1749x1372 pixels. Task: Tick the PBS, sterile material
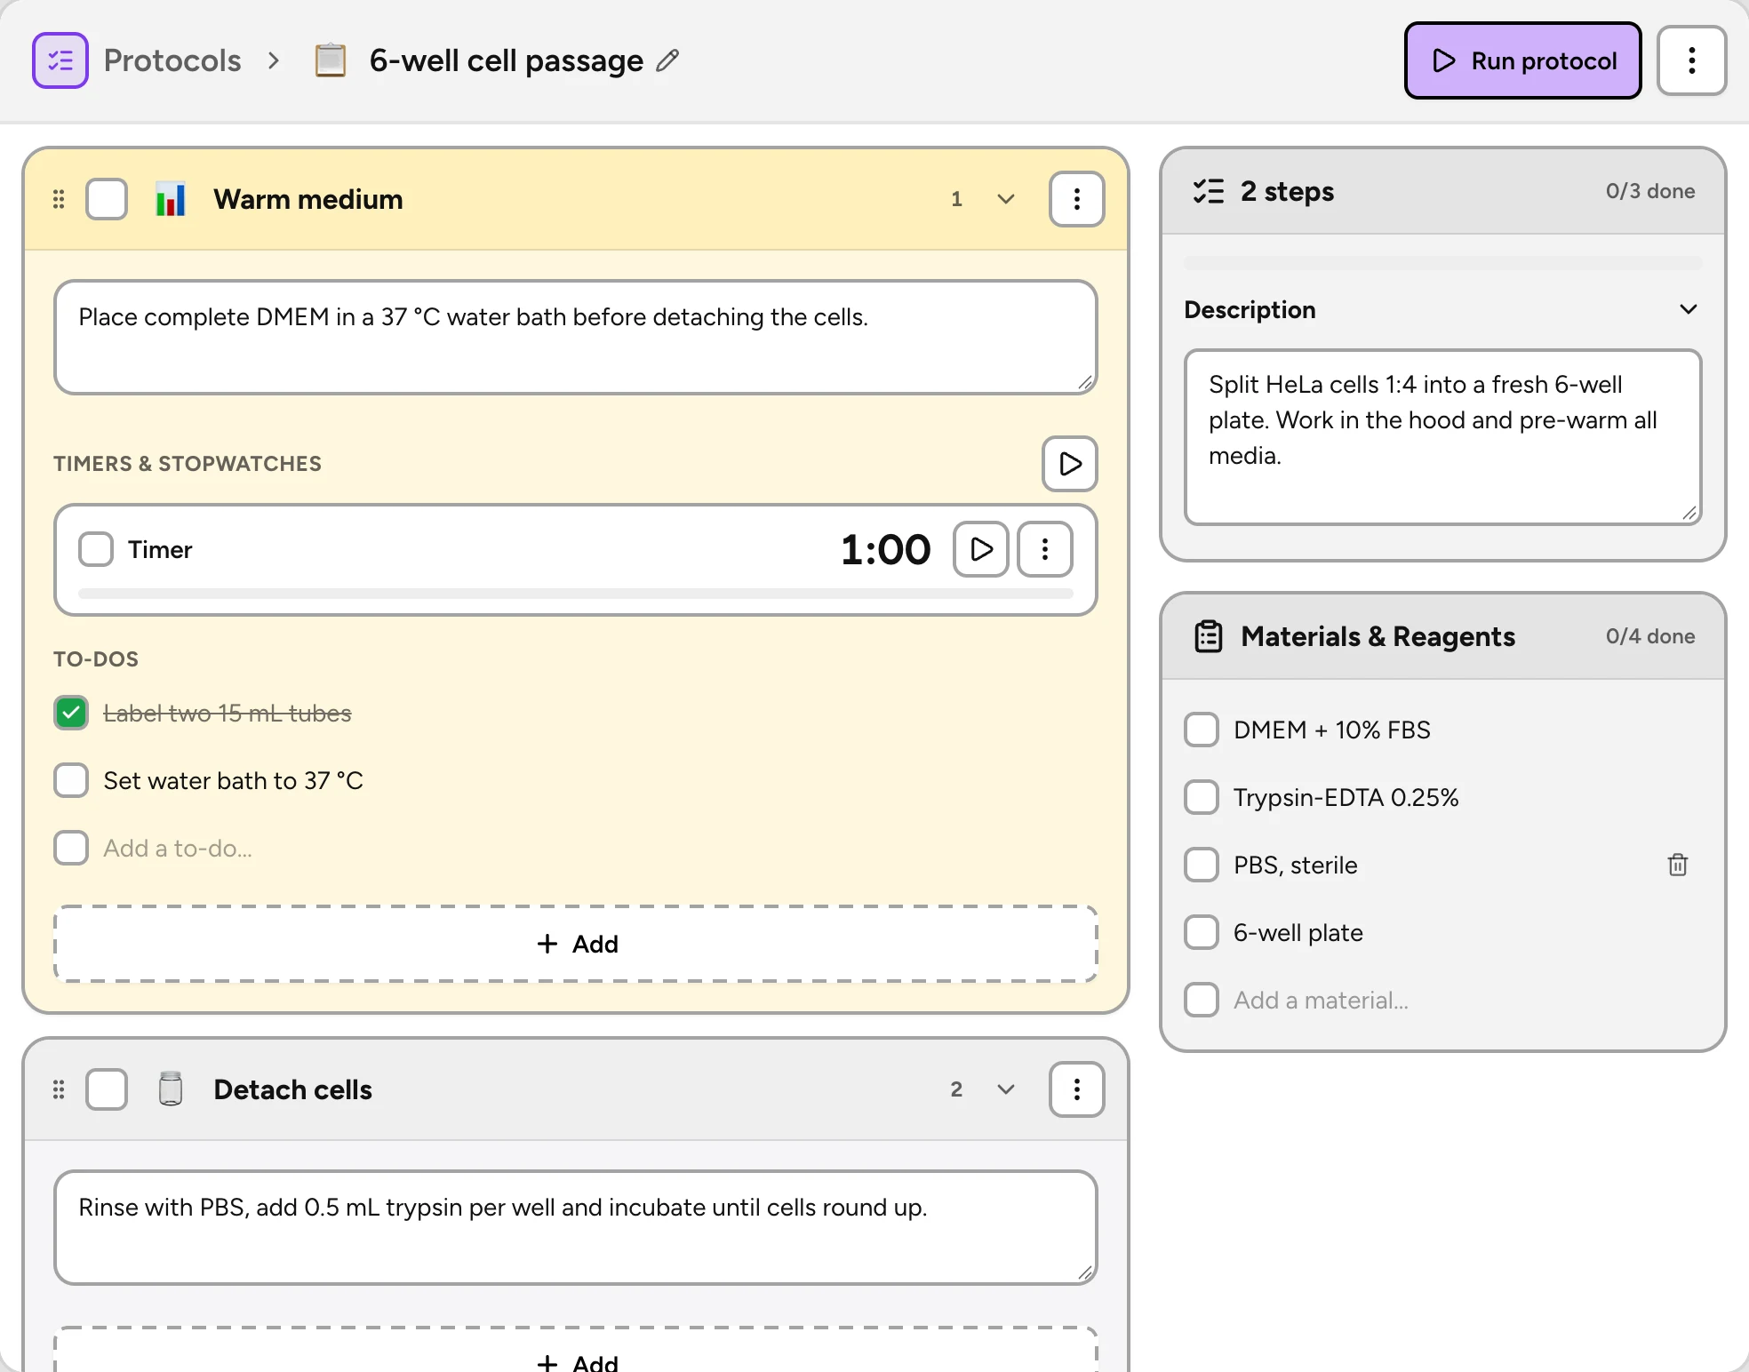[x=1202, y=865]
